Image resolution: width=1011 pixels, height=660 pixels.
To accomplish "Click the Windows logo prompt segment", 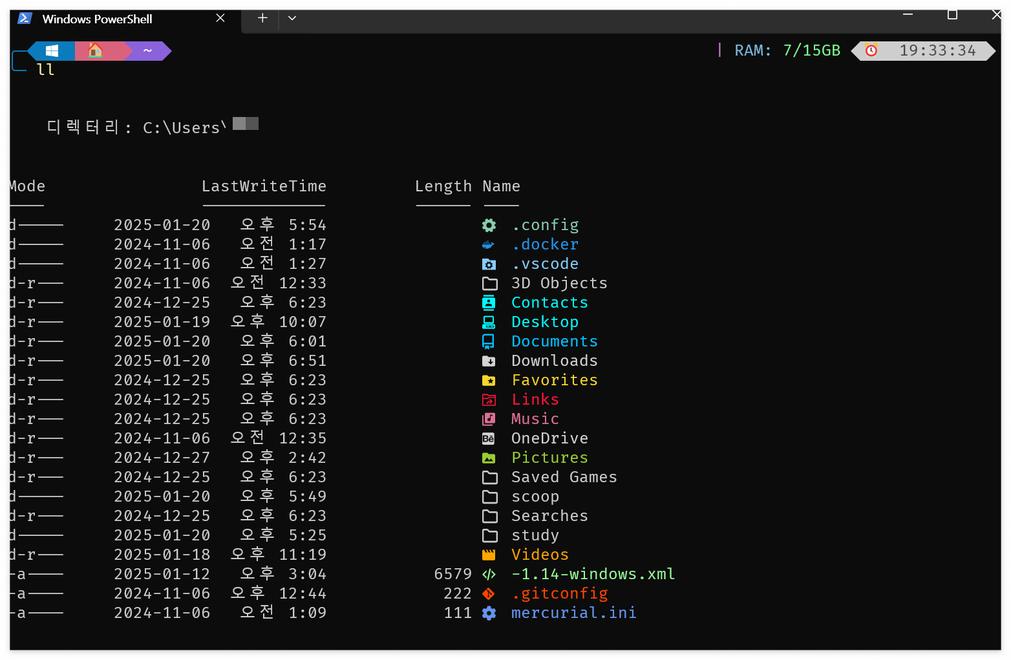I will click(52, 50).
